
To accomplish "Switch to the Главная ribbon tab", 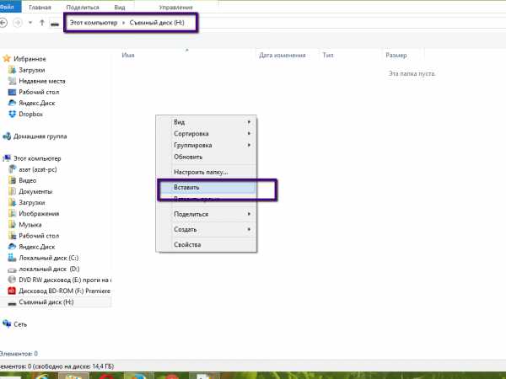I will point(39,6).
